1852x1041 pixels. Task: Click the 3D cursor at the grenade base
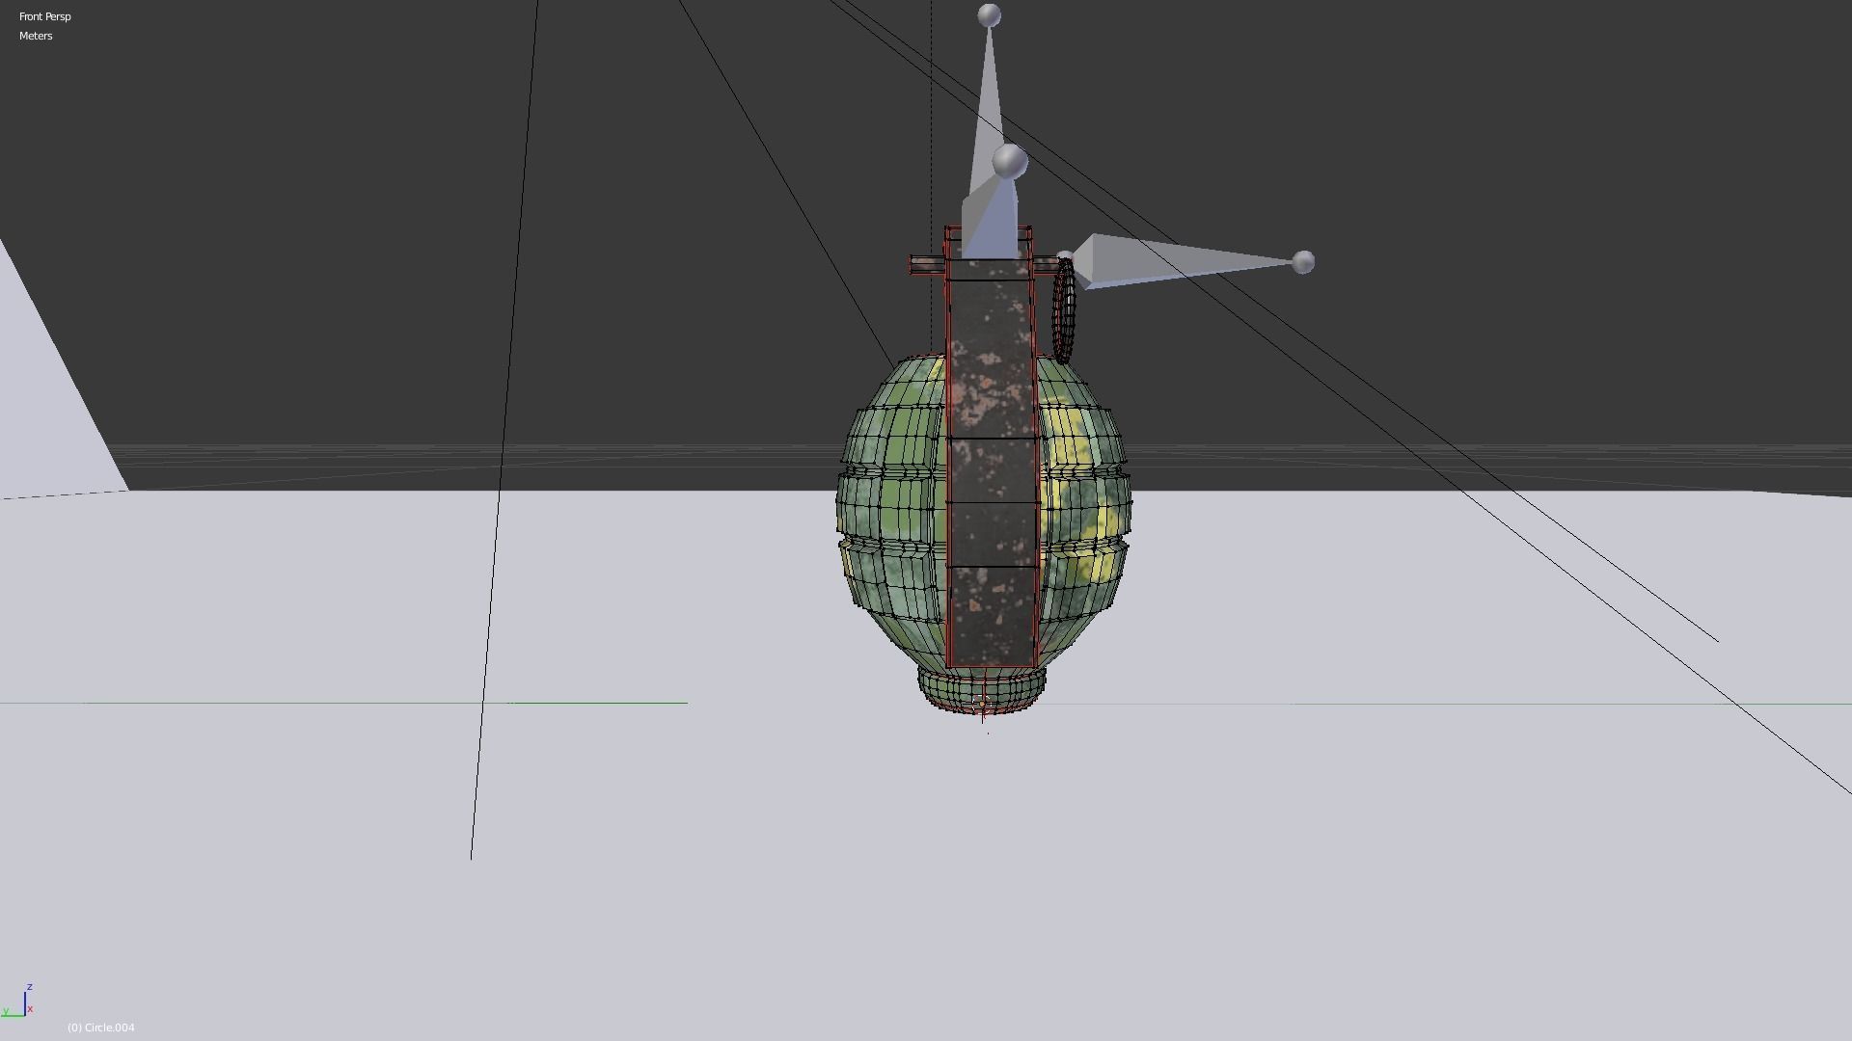pos(982,703)
